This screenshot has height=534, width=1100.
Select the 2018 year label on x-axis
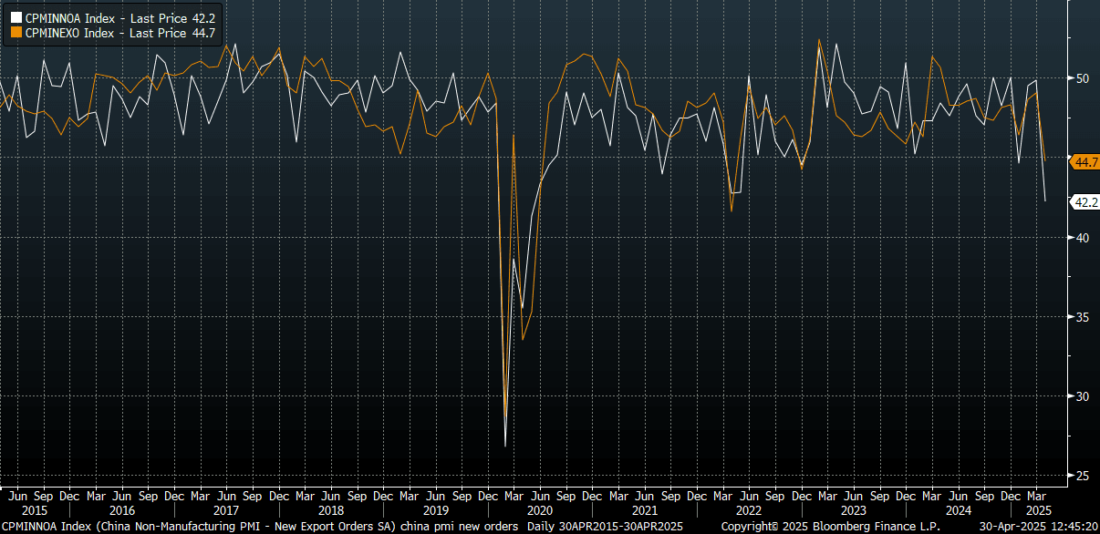(x=331, y=511)
